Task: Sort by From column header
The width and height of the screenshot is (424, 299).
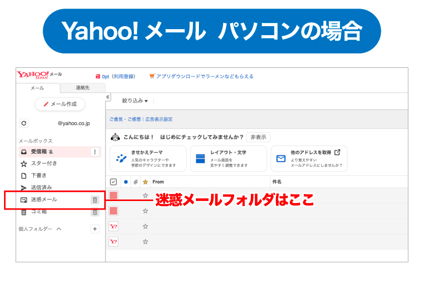Action: pos(158,182)
